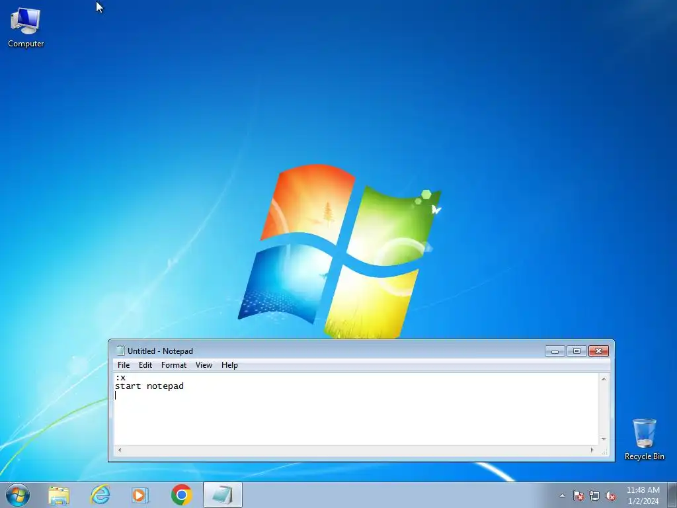Viewport: 677px width, 508px height.
Task: Maximize the Notepad window
Action: 577,351
